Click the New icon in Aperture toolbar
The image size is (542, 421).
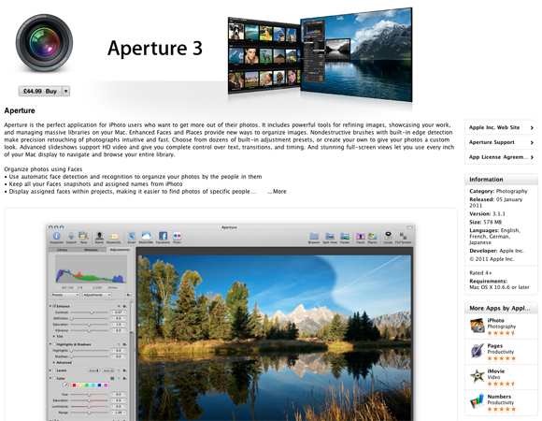tap(83, 236)
